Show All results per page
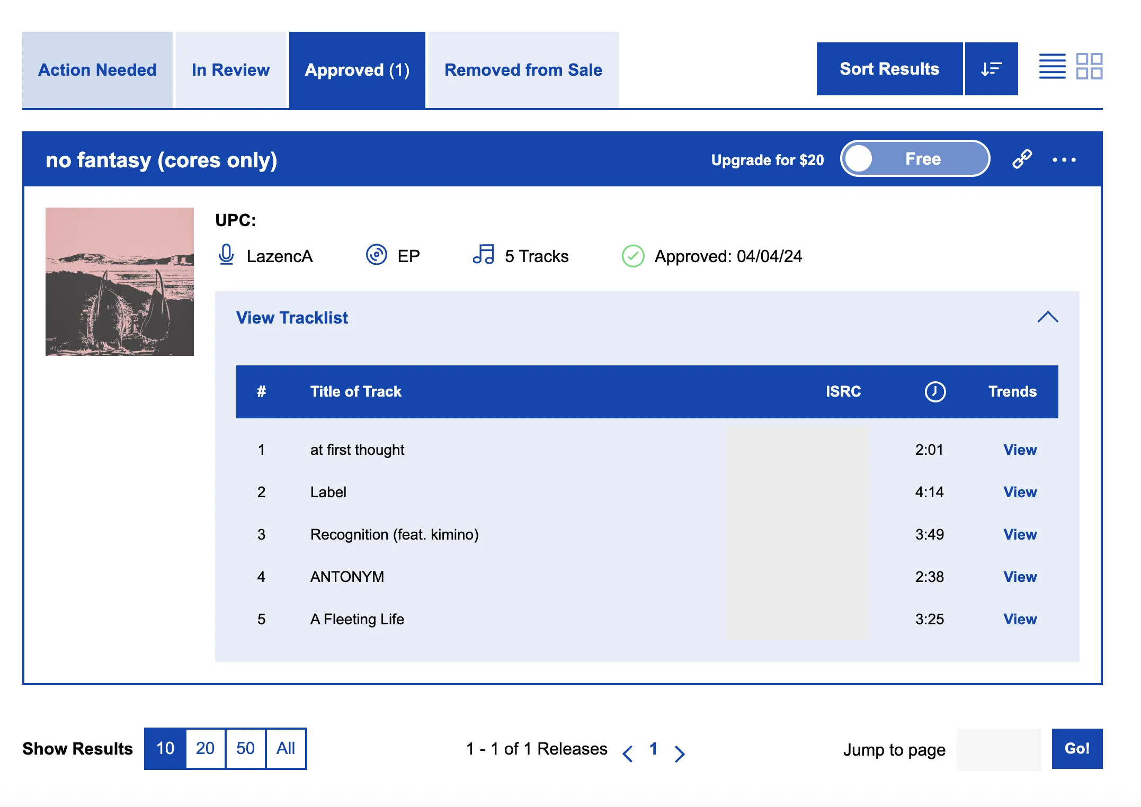 286,748
